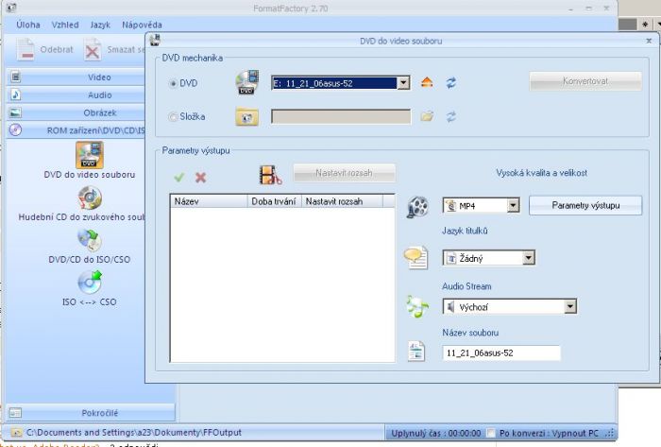The width and height of the screenshot is (661, 447).
Task: Click the Název souboru text field
Action: [x=501, y=352]
